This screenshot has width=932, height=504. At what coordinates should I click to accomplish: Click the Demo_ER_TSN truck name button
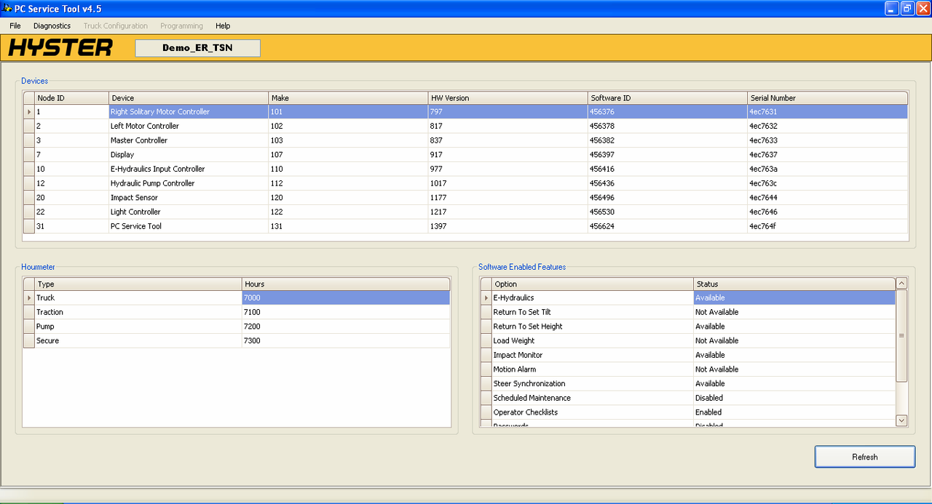[x=197, y=48]
